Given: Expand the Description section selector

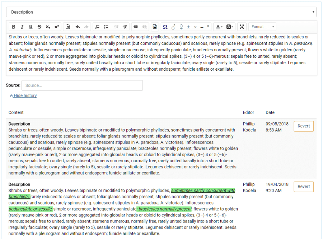Looking at the screenshot, I should [161, 12].
